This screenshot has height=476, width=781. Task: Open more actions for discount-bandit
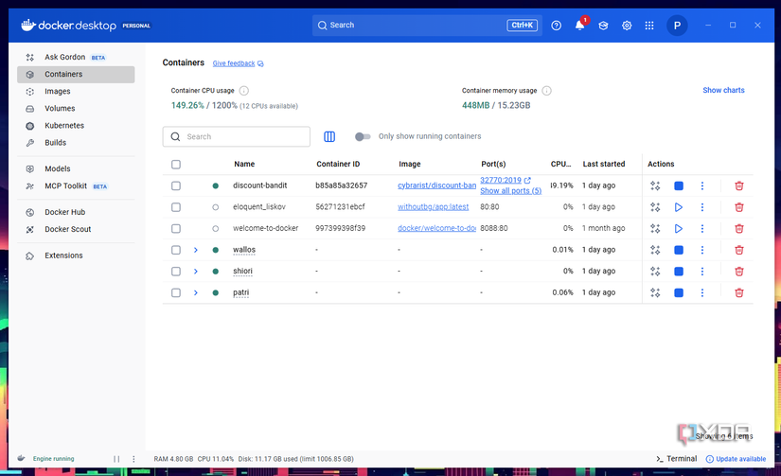(702, 185)
